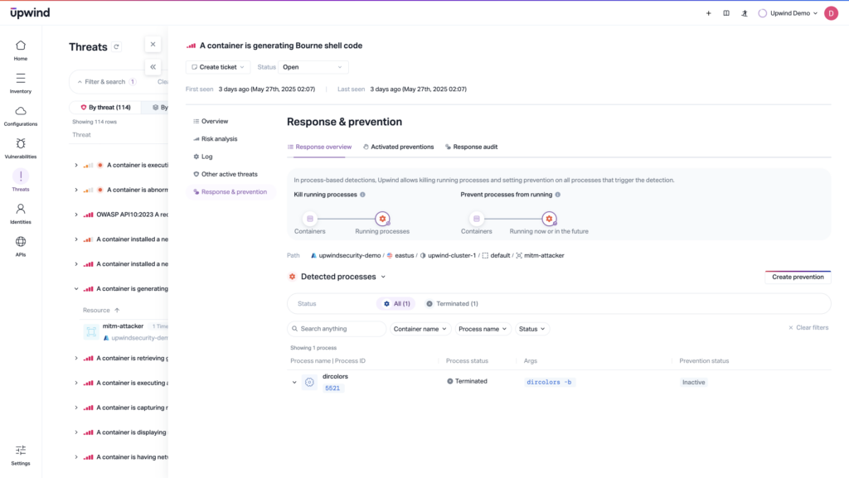Viewport: 849px width, 478px height.
Task: Sort by the Resource column arrow
Action: tap(117, 311)
